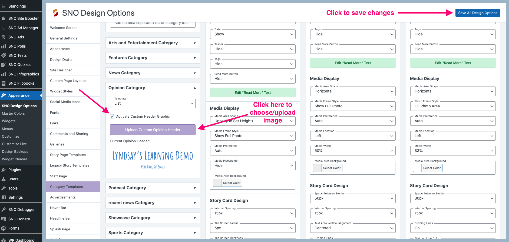This screenshot has width=509, height=242.
Task: Click the SNO Ads document icon
Action: pos(4,37)
